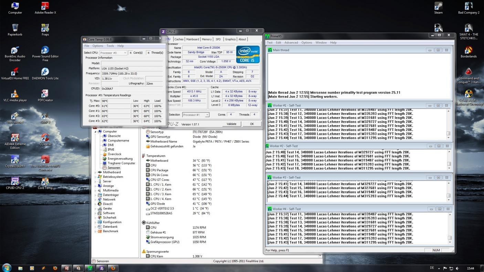Expand the Motherboard node in AIDA64 tree
Viewport: 484px width, 272px height.
(96, 172)
